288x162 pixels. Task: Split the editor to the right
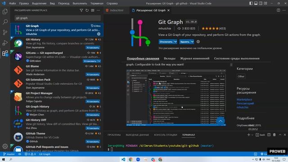tap(278, 10)
